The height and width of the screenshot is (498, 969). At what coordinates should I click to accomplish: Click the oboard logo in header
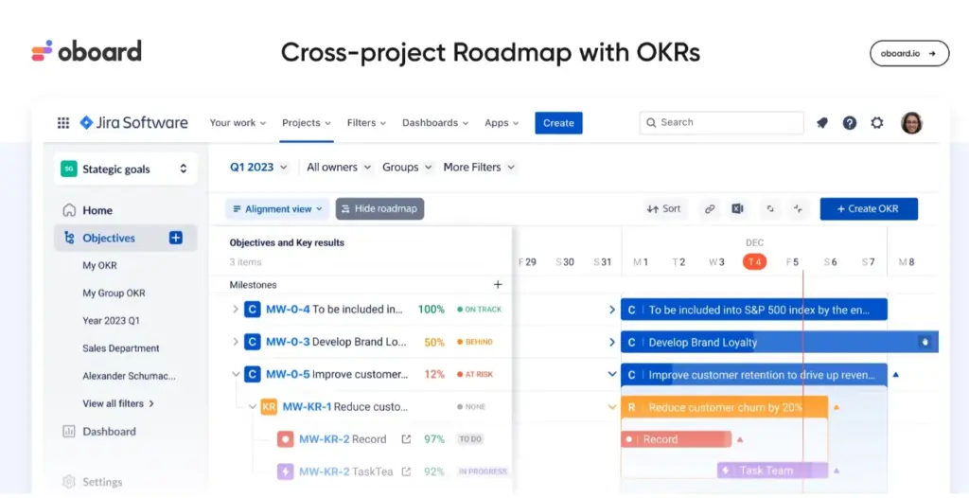86,51
